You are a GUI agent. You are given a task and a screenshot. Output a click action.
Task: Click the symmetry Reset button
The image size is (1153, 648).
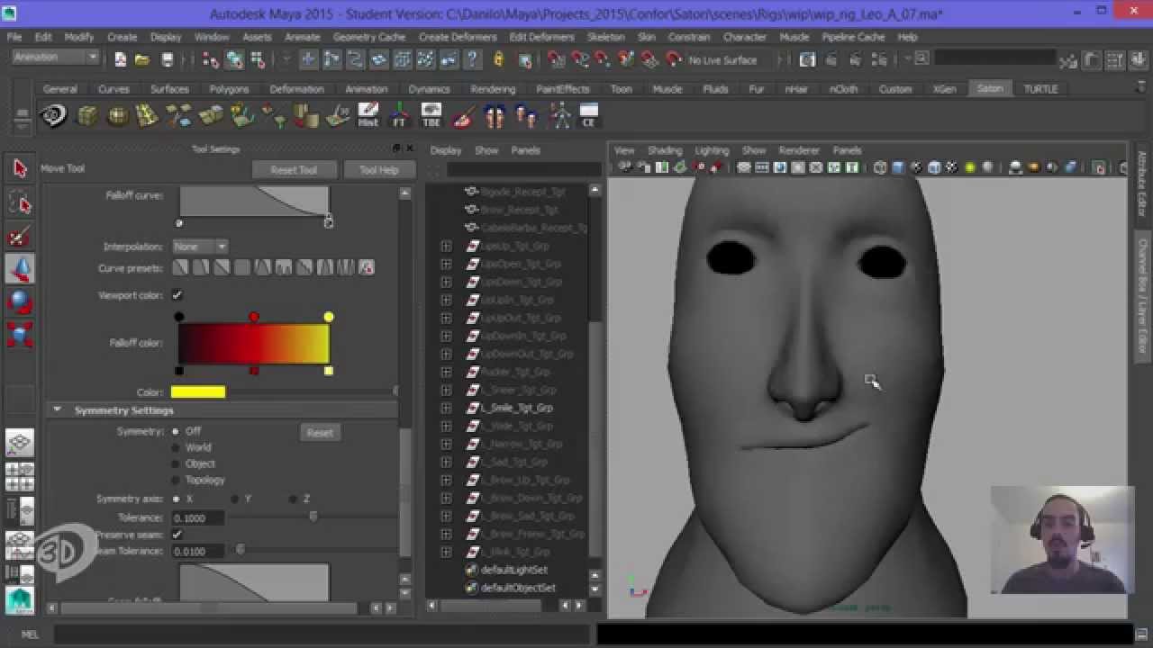(320, 433)
